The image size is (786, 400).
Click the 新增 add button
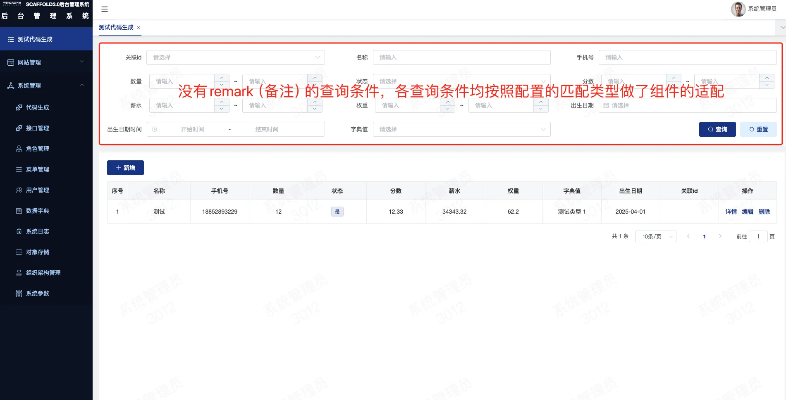125,168
